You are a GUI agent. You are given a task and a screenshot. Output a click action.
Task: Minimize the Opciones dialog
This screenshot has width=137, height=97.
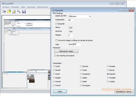[x=121, y=10]
